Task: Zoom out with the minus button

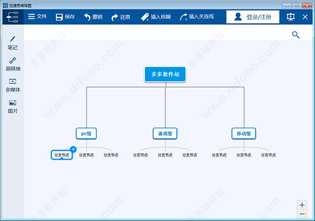Action: pyautogui.click(x=302, y=214)
